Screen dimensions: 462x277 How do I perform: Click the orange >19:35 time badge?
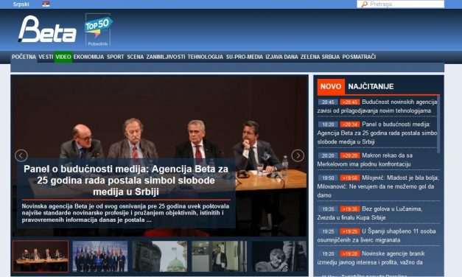click(350, 209)
